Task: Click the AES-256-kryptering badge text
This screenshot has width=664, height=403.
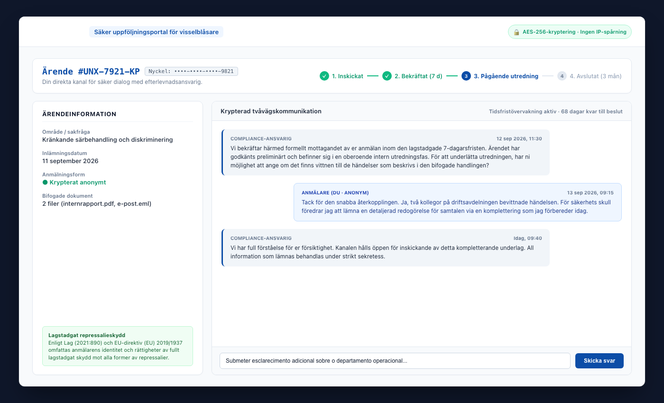Action: click(574, 32)
